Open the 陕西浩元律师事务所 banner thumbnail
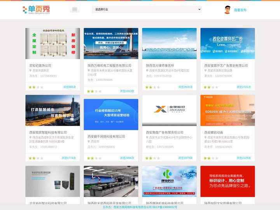Viewport: 280px width, 210px height. (x=169, y=44)
